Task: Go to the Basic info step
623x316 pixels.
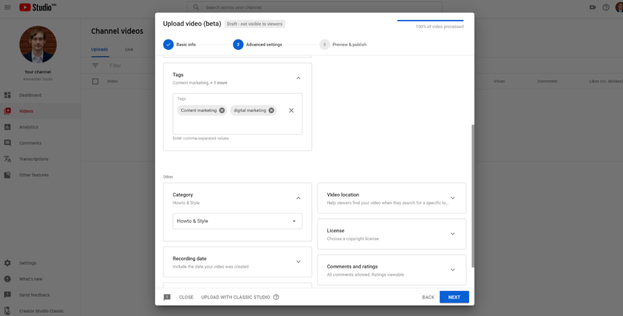Action: click(x=169, y=44)
